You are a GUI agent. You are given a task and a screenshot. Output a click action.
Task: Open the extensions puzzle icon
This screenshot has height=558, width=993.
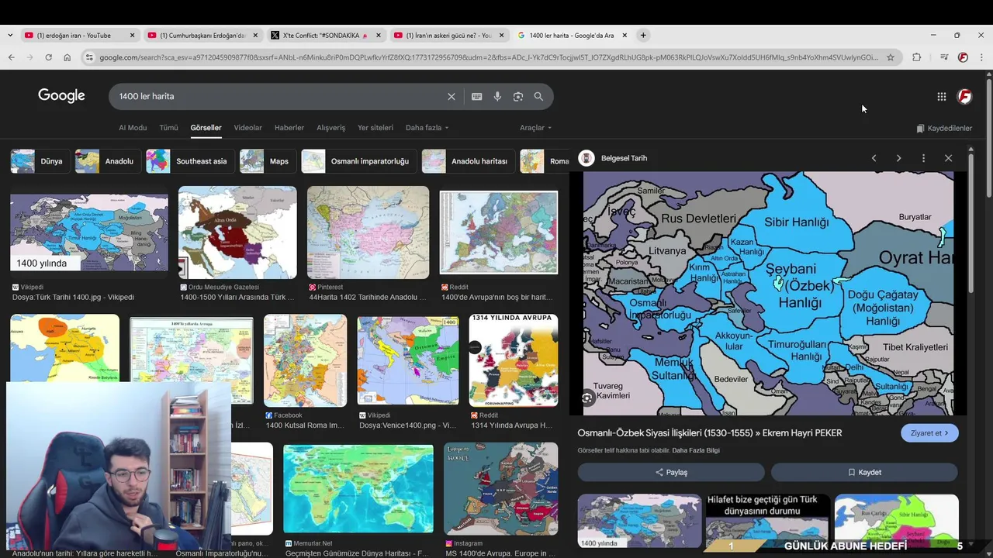916,57
